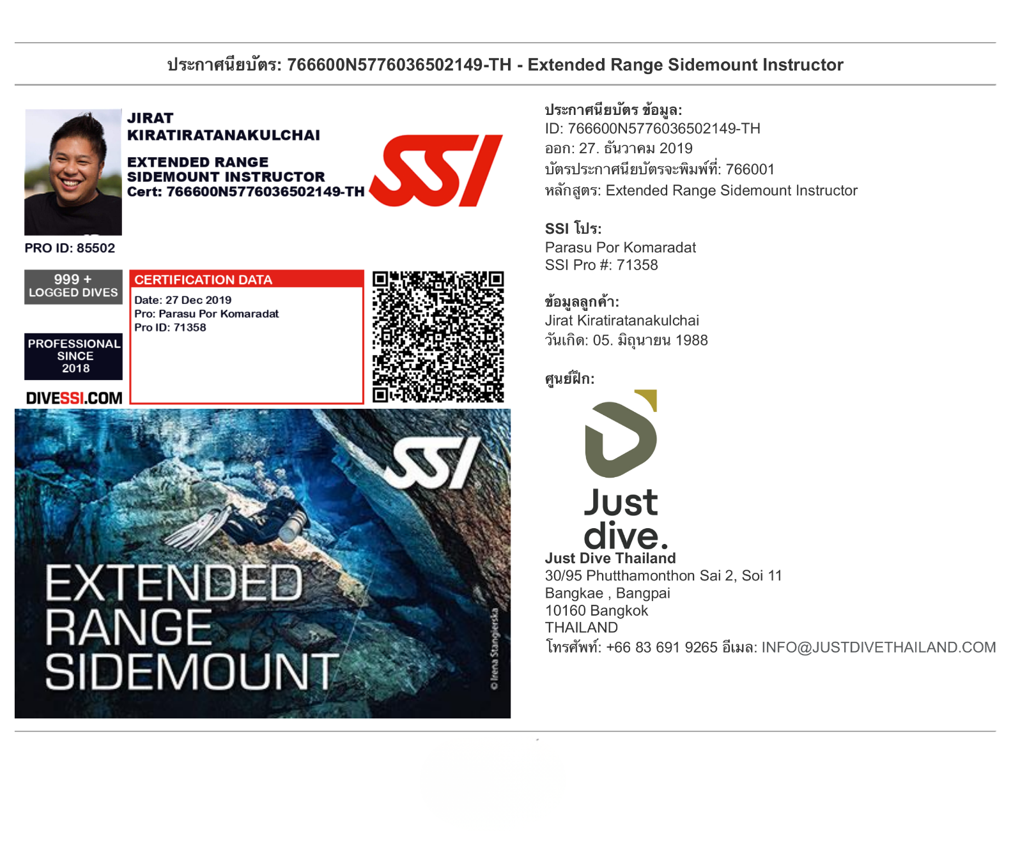The image size is (1011, 850).
Task: Click the PRO ID: 85502 label
Action: 70,248
